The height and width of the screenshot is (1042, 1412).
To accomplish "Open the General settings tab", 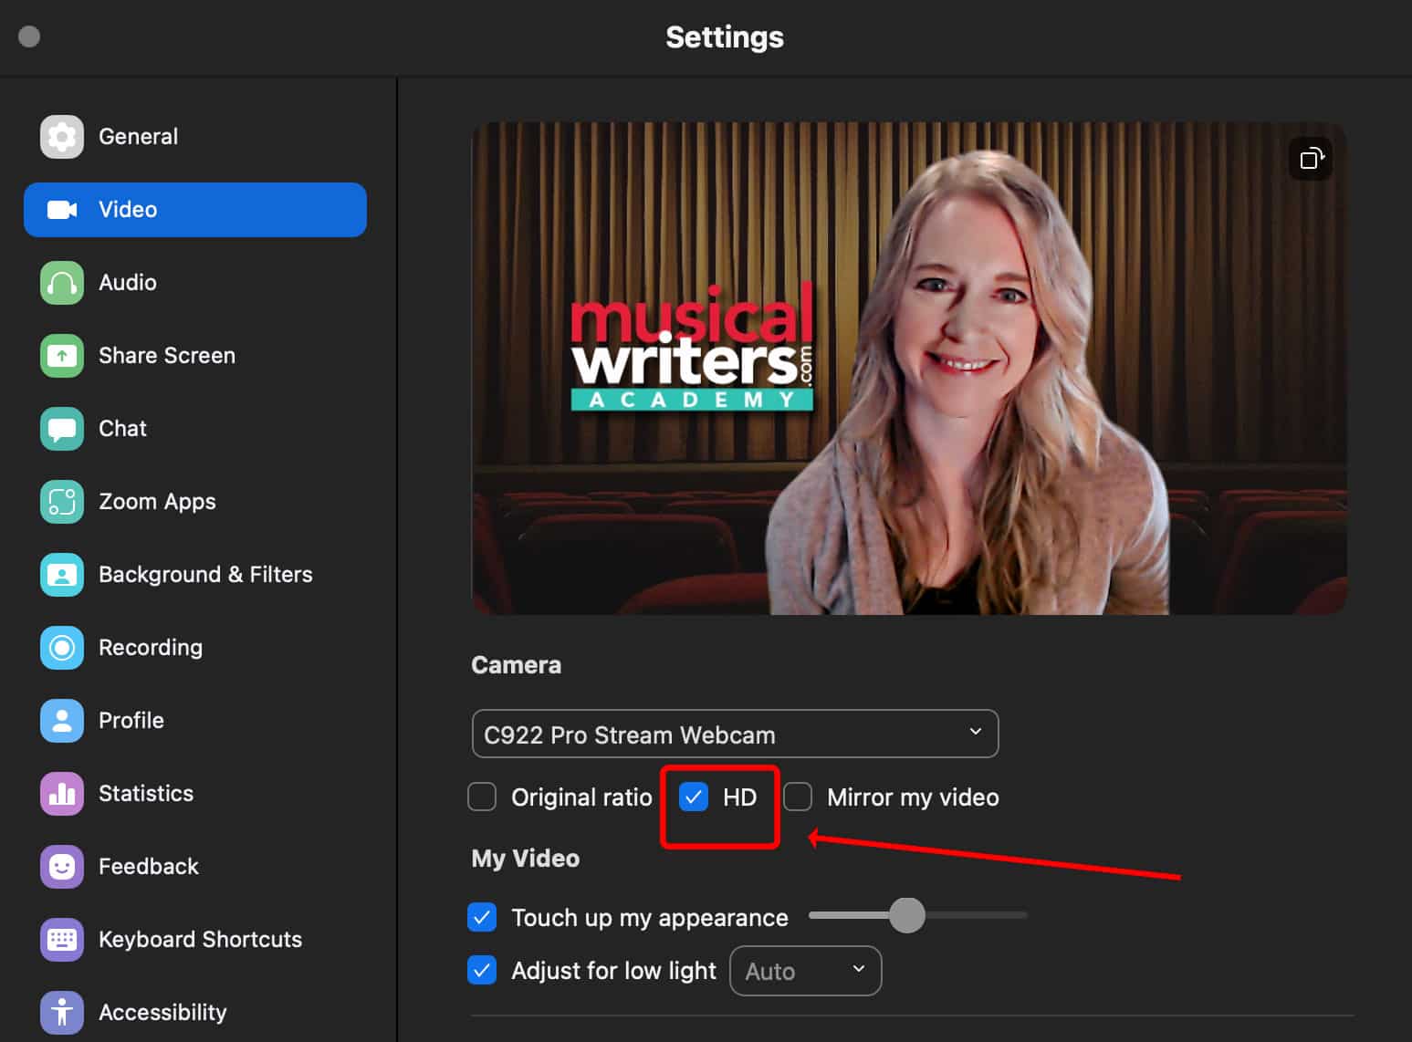I will [x=138, y=137].
